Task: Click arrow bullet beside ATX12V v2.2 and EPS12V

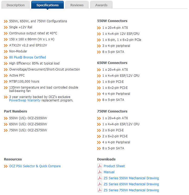Action: click(x=6, y=46)
